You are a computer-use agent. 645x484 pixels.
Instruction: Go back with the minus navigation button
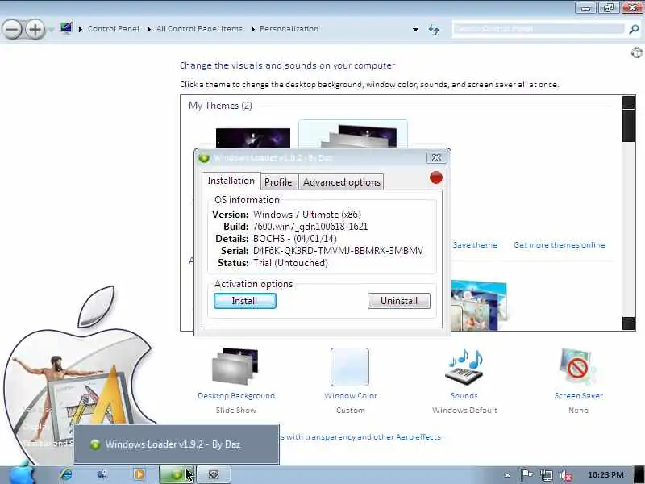tap(12, 29)
